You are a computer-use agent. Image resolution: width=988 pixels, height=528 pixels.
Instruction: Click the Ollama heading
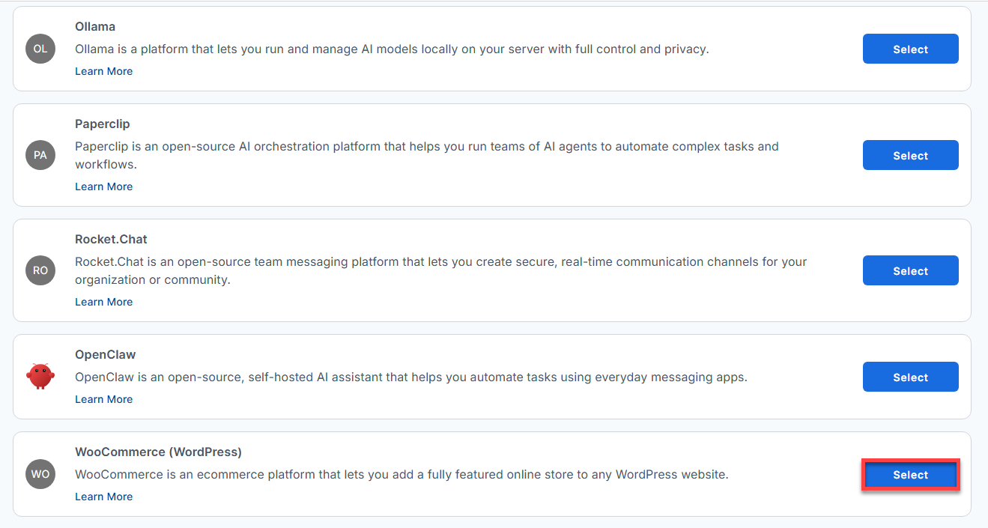(x=95, y=26)
